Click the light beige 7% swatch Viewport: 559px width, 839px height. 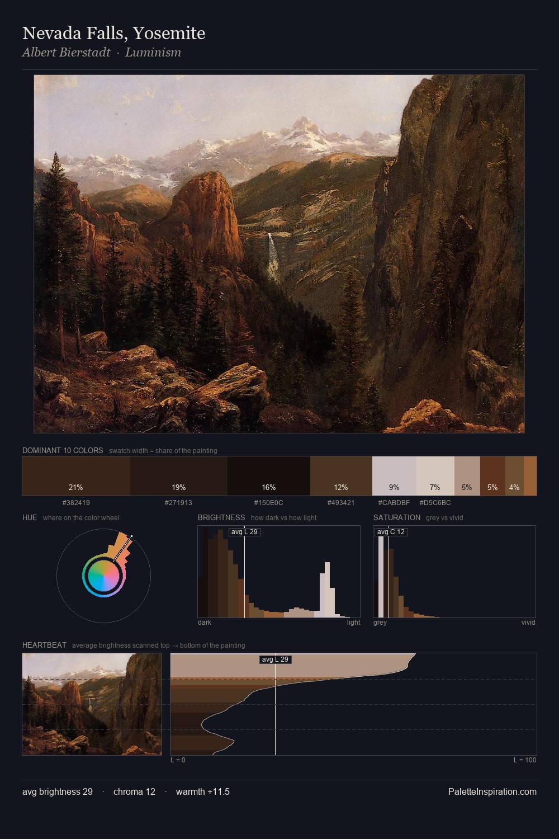coord(435,476)
